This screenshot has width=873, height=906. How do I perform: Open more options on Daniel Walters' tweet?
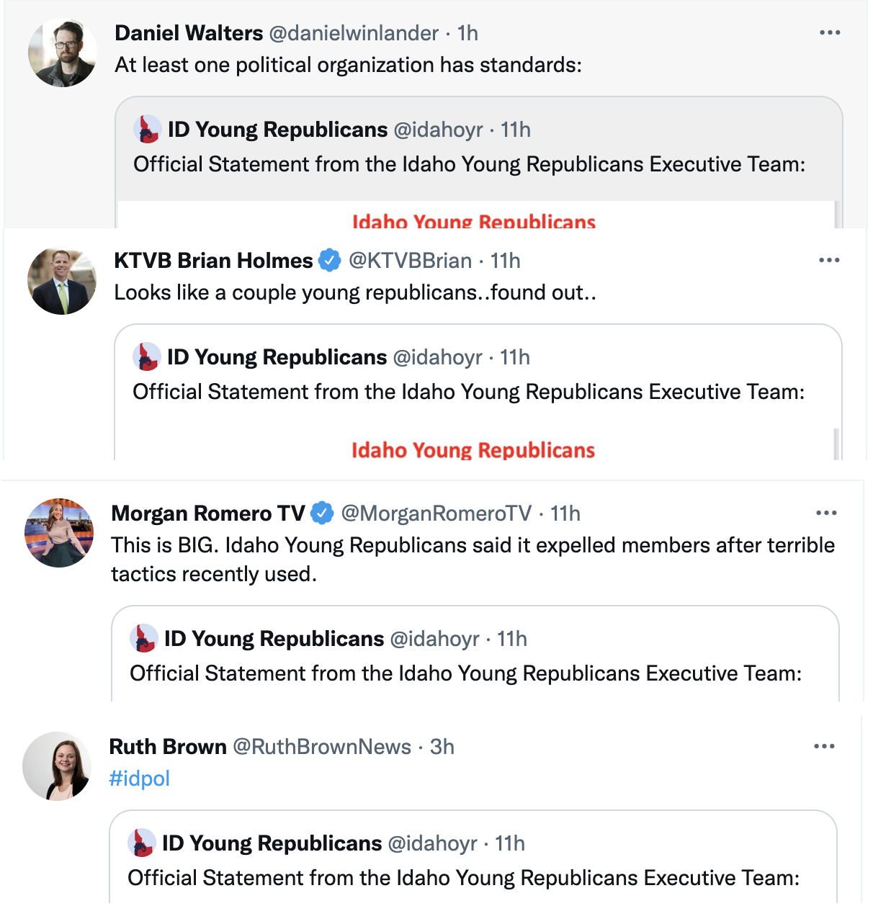[830, 32]
